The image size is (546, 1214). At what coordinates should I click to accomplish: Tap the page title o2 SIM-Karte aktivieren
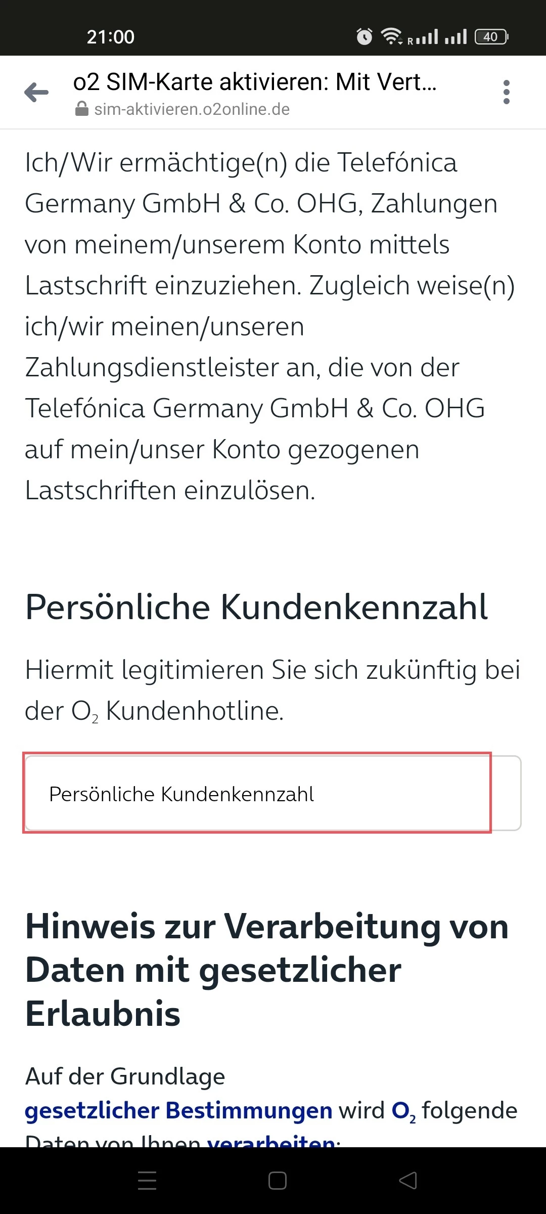click(x=254, y=82)
